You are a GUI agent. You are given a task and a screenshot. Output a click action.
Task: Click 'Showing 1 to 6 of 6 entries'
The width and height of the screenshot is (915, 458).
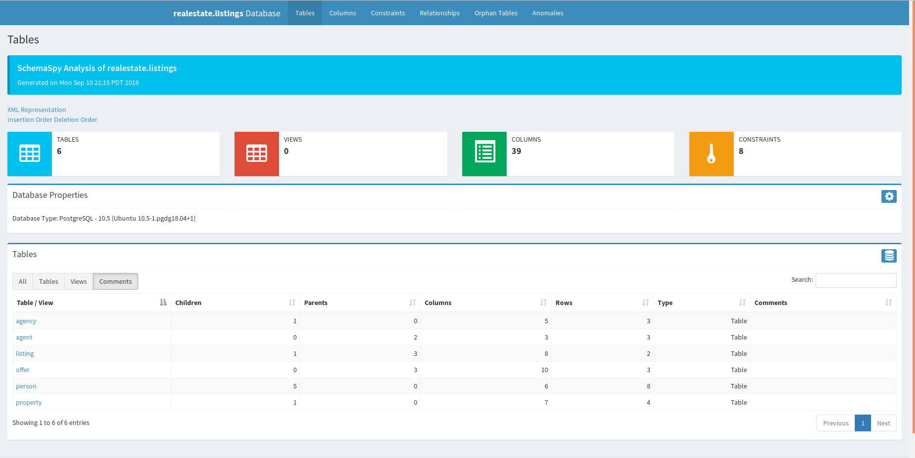pos(51,422)
